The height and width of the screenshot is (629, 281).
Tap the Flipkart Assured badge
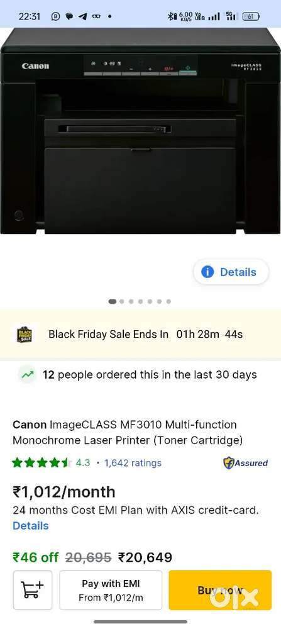245,462
